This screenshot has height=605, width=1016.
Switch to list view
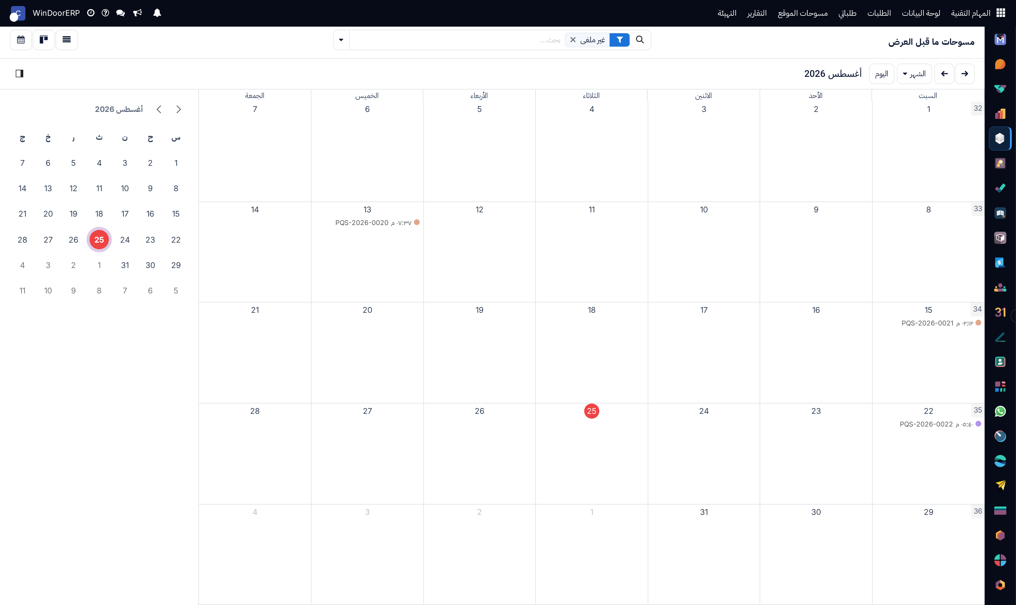pos(67,40)
